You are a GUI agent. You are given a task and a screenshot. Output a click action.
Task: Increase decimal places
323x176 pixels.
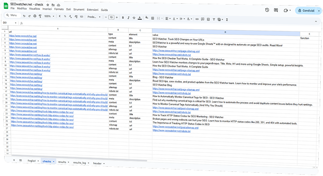76,16
